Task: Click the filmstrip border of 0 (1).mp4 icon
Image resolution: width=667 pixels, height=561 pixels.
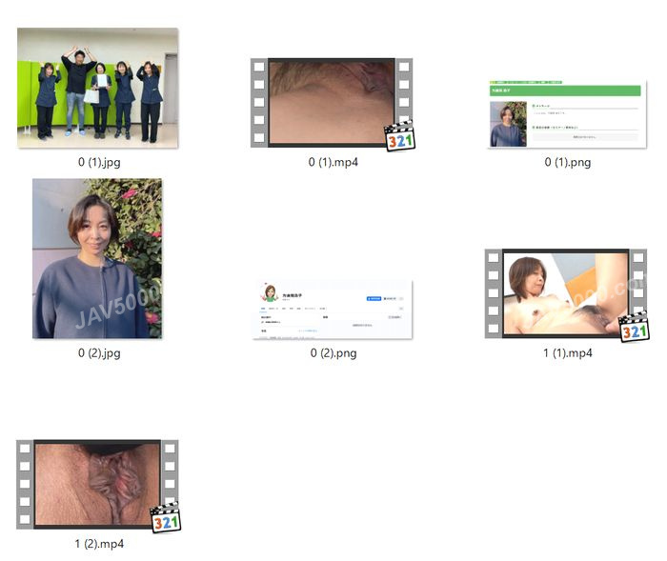Action: click(x=259, y=102)
